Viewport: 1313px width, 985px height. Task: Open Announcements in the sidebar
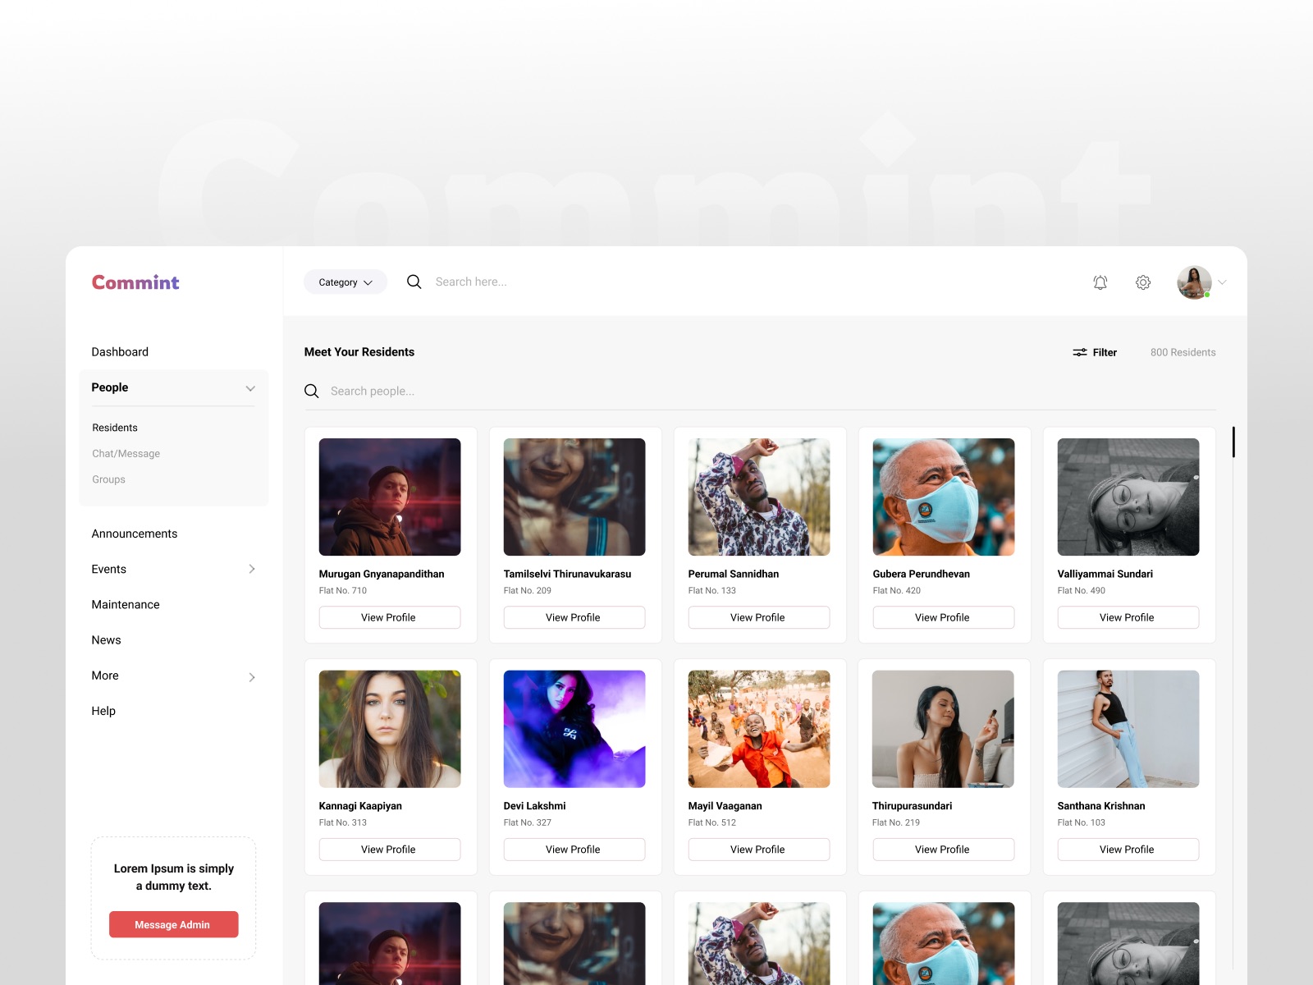tap(135, 534)
